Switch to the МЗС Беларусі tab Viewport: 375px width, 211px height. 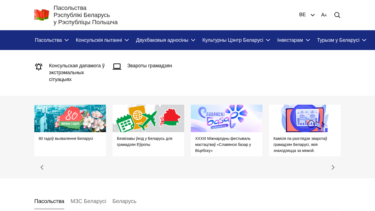(88, 201)
